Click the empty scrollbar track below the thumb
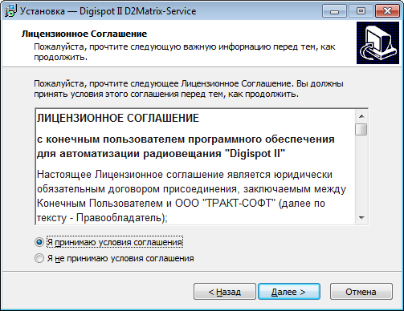The width and height of the screenshot is (404, 311). coord(361,174)
